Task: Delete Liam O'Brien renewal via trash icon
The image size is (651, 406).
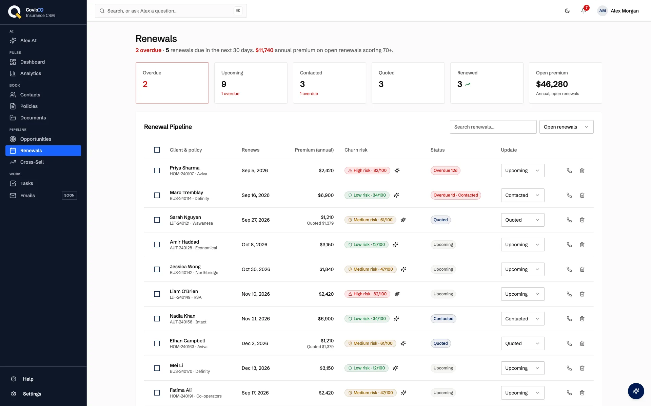Action: 582,294
